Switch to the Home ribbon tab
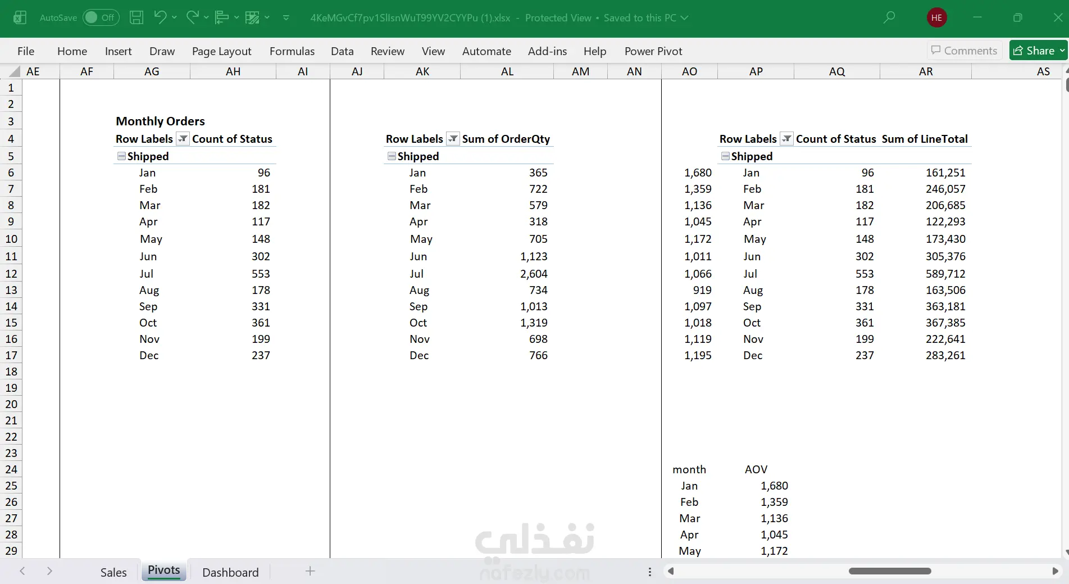This screenshot has width=1069, height=584. pyautogui.click(x=72, y=51)
